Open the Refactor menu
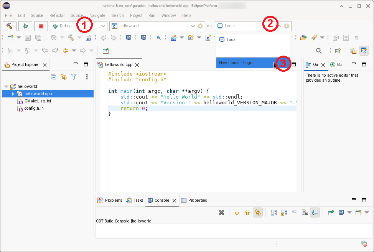374x252 pixels. click(57, 15)
